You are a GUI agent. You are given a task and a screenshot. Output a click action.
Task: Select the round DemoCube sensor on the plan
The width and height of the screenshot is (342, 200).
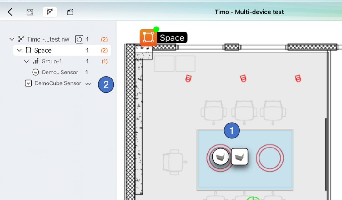(220, 157)
